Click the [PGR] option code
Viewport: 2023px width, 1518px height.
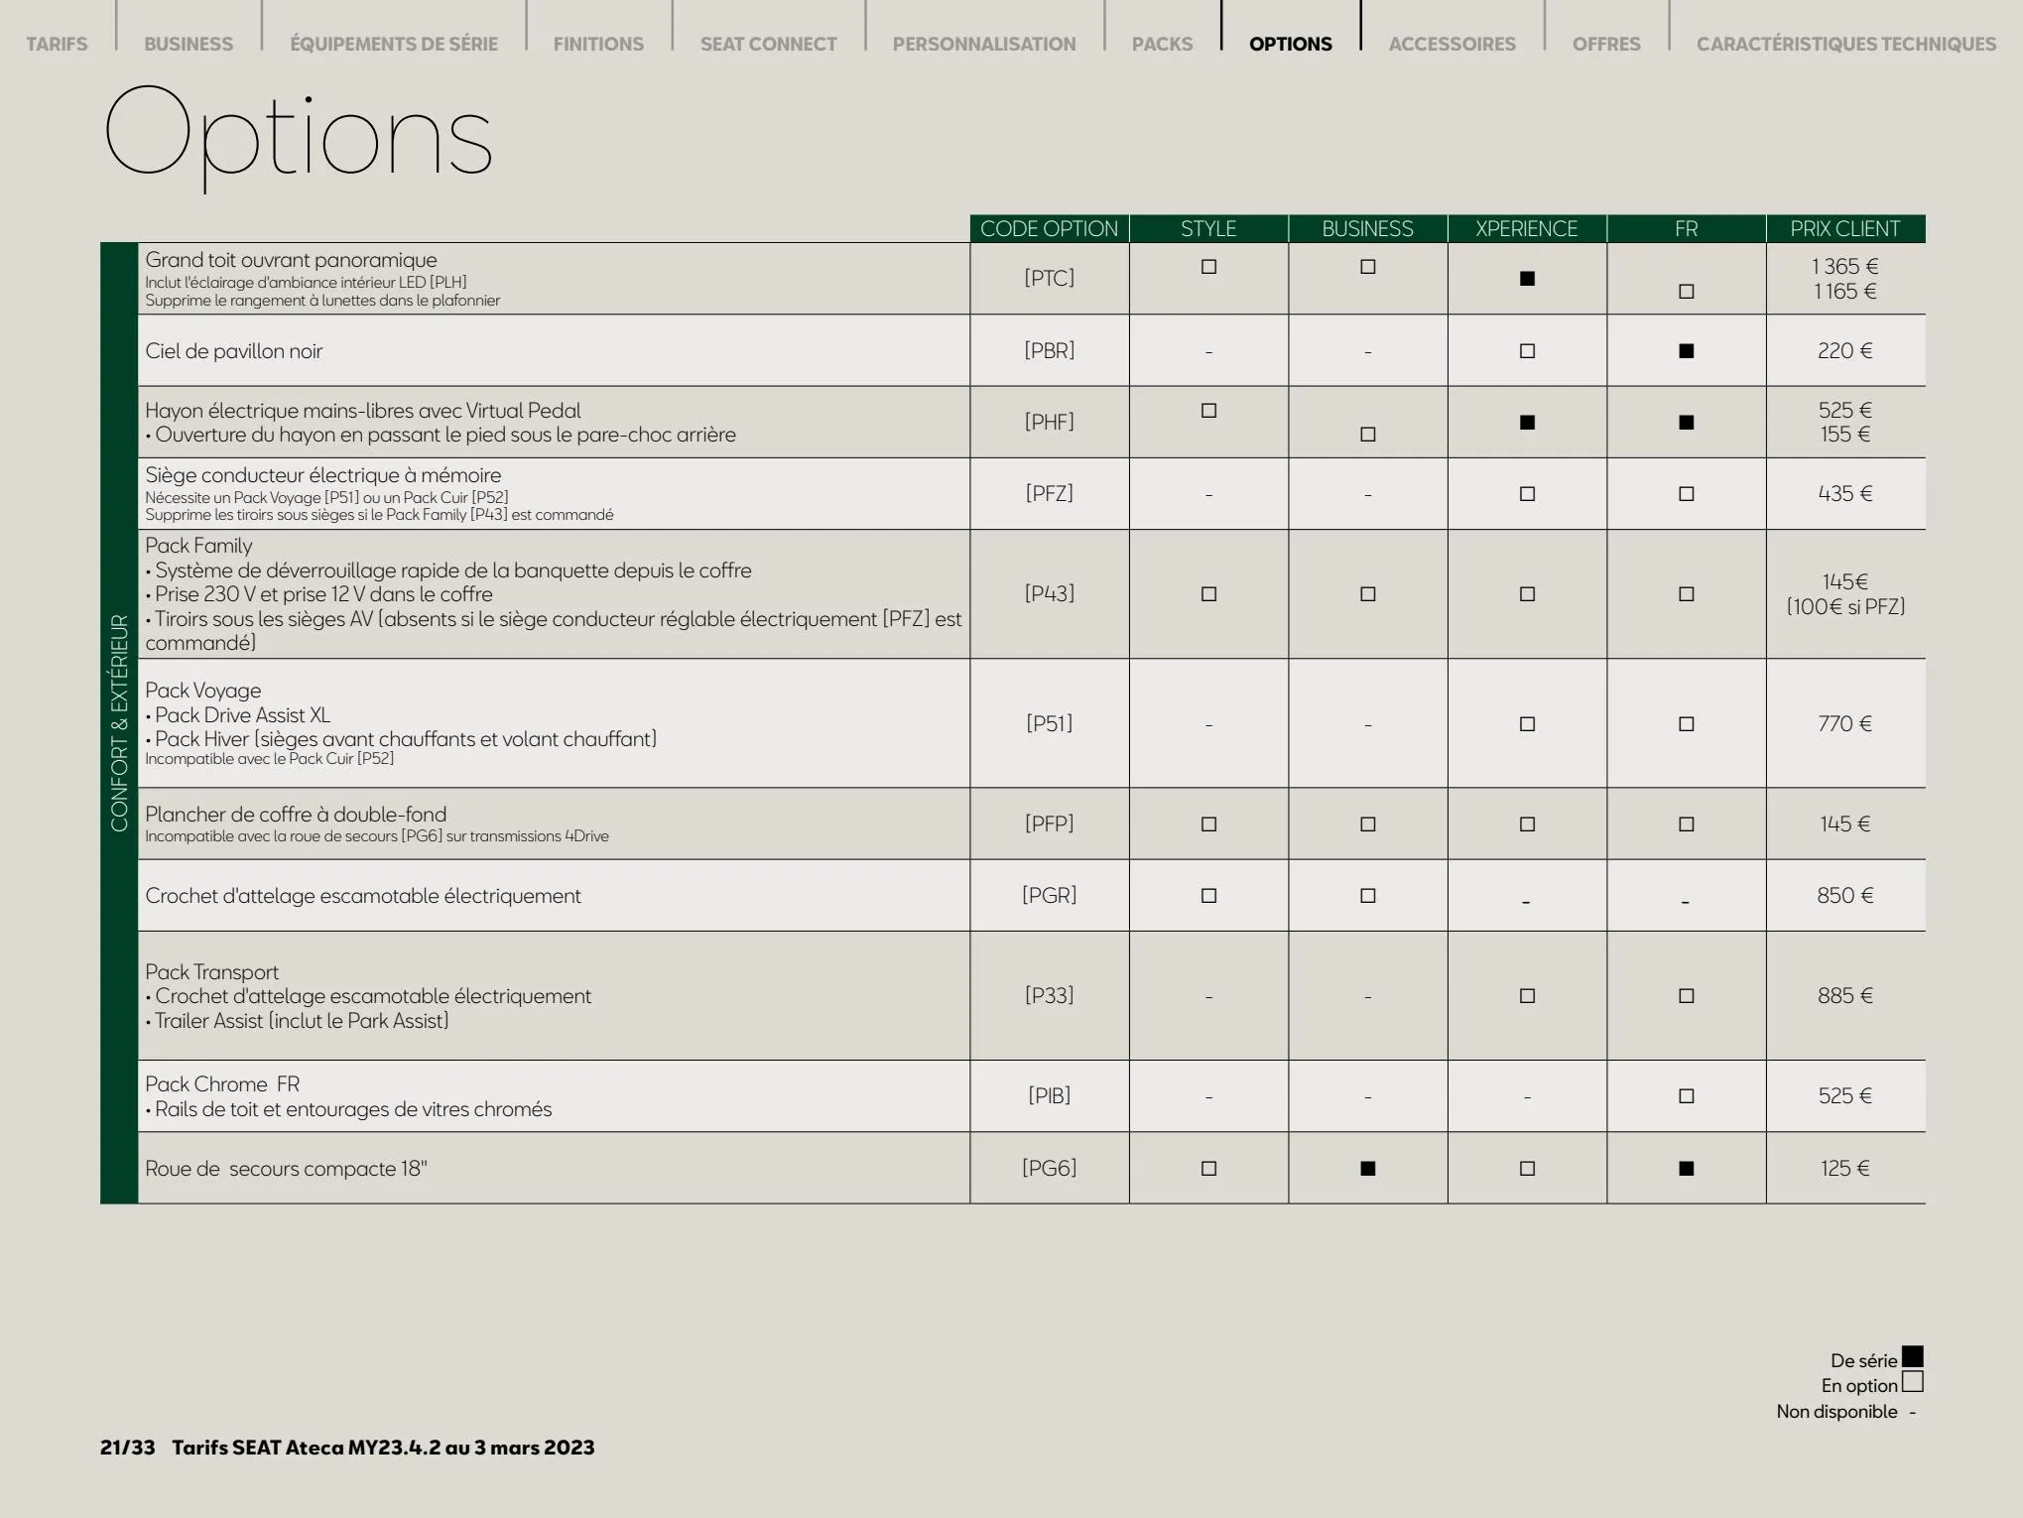coord(1050,896)
